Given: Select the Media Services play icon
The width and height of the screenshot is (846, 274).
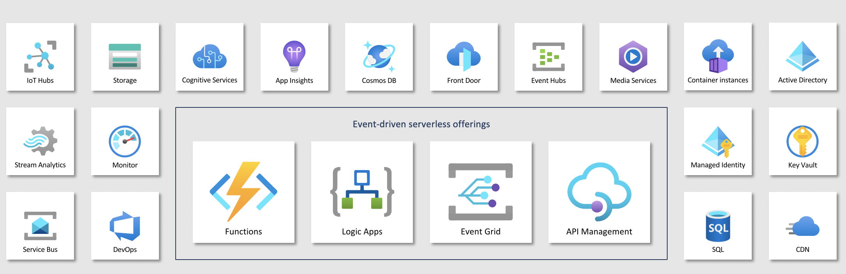Looking at the screenshot, I should [633, 57].
